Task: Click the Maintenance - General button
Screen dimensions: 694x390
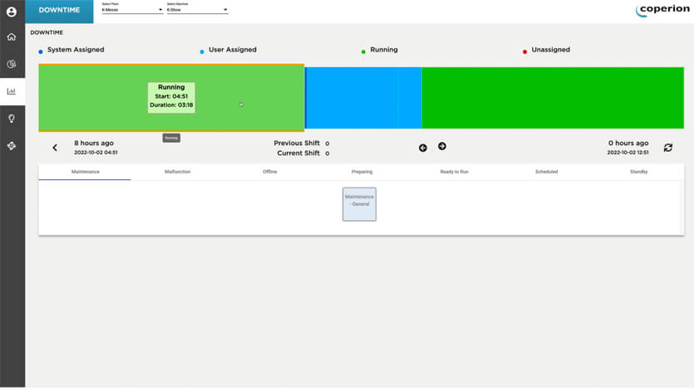Action: [x=359, y=204]
